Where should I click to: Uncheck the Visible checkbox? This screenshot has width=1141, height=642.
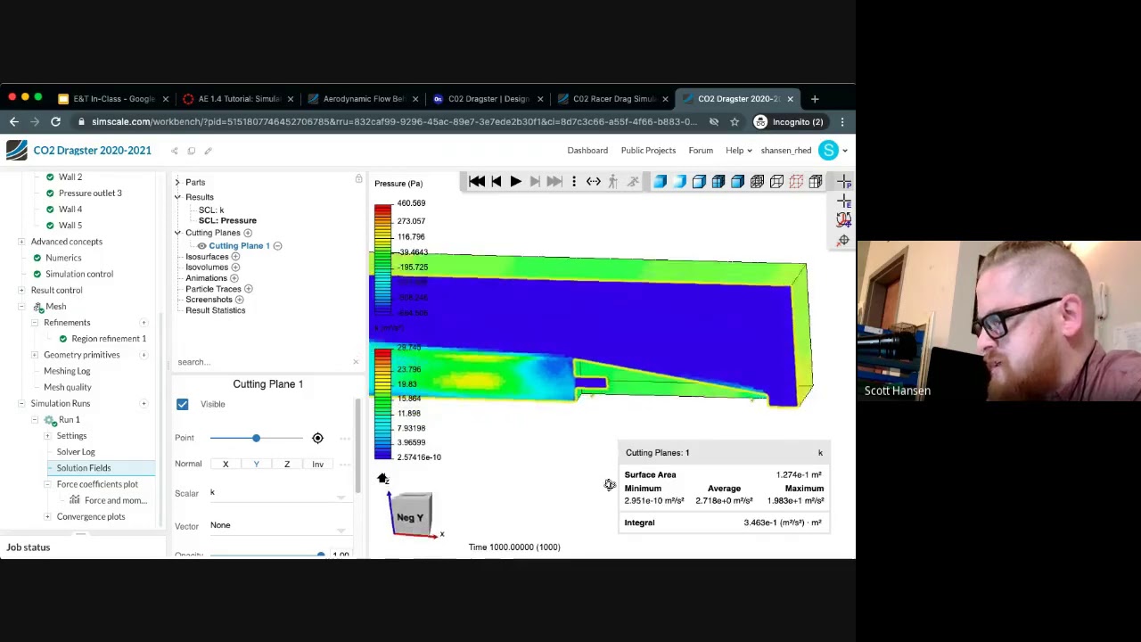(x=182, y=405)
